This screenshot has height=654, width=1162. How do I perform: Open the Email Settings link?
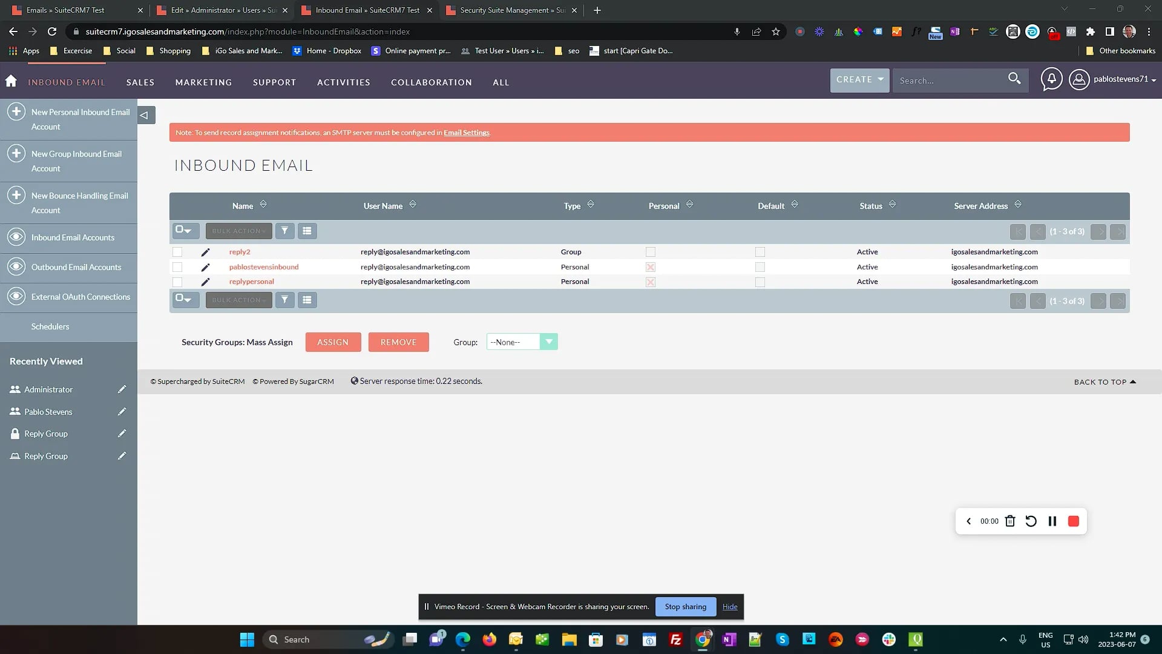pyautogui.click(x=466, y=133)
